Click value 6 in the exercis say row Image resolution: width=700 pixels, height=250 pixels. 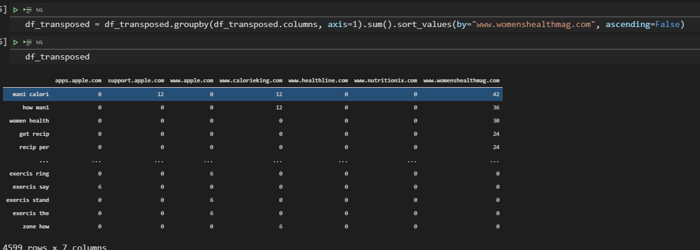(x=100, y=187)
